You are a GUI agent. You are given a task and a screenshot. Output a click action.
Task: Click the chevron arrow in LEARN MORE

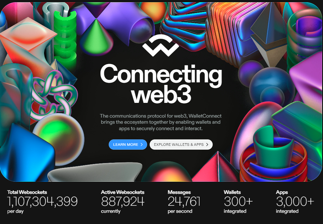point(142,145)
